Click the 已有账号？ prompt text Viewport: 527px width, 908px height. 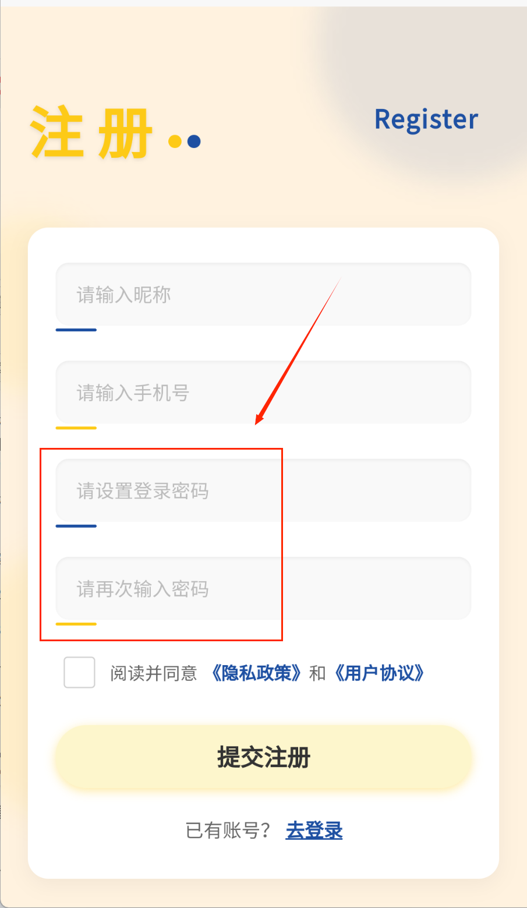[228, 831]
